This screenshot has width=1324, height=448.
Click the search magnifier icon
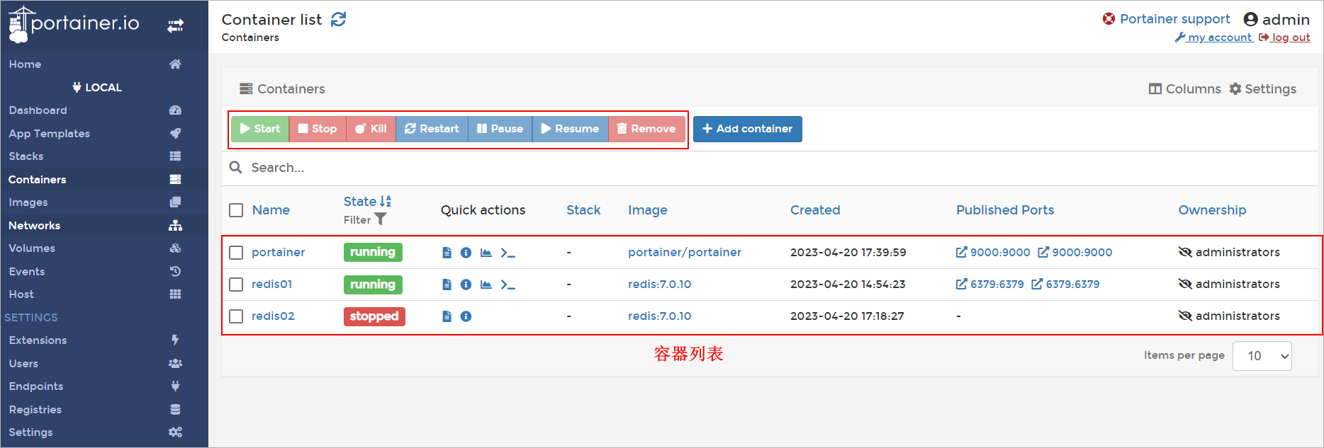(x=235, y=168)
